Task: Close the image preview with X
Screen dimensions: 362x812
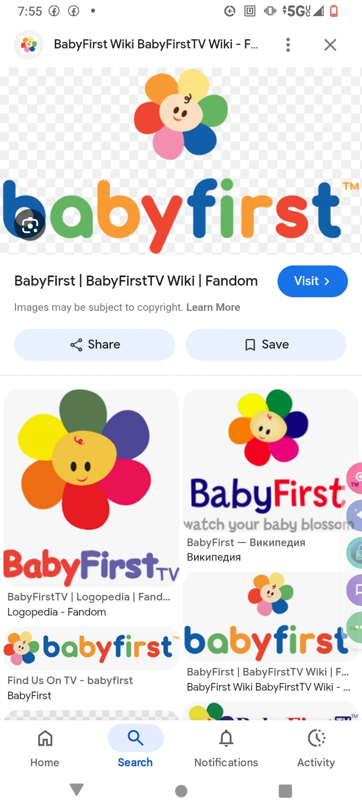Action: pos(330,45)
